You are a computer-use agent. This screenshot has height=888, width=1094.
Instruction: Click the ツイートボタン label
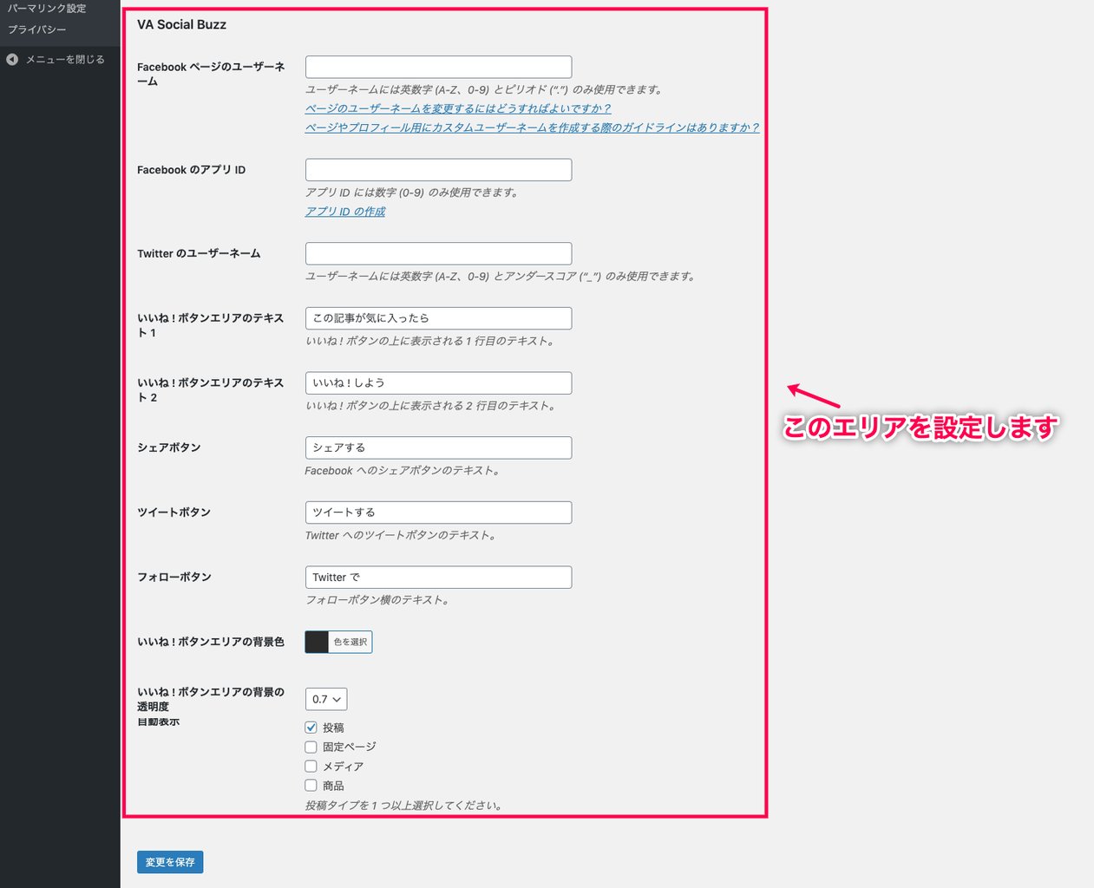tap(174, 513)
